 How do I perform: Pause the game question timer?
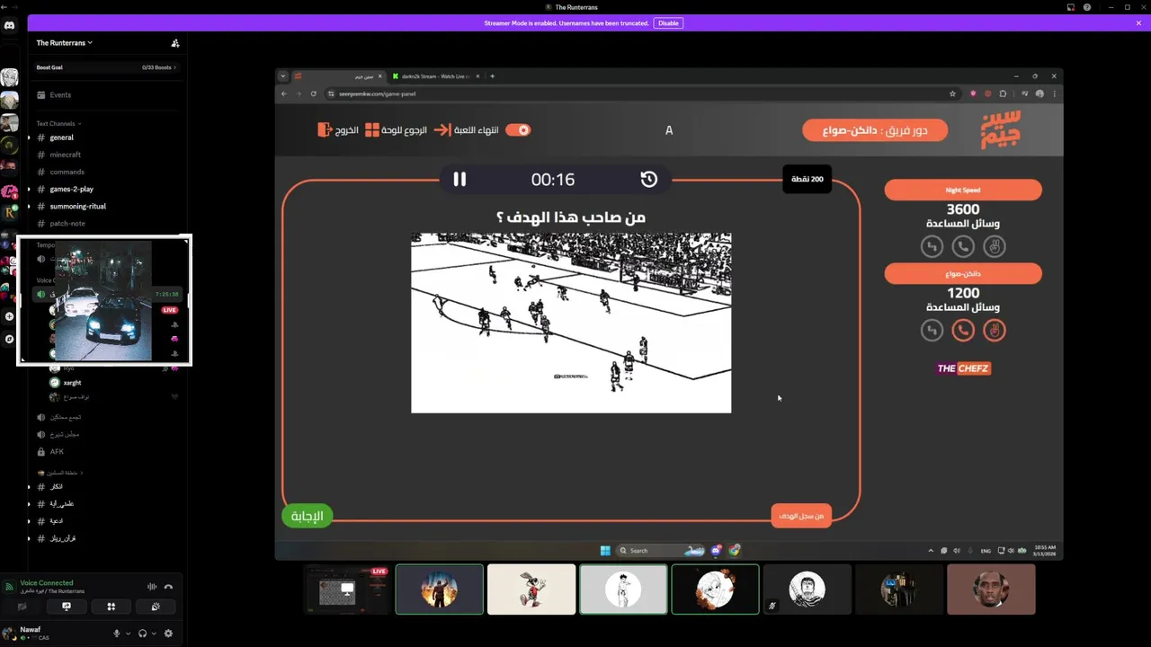[x=460, y=180]
